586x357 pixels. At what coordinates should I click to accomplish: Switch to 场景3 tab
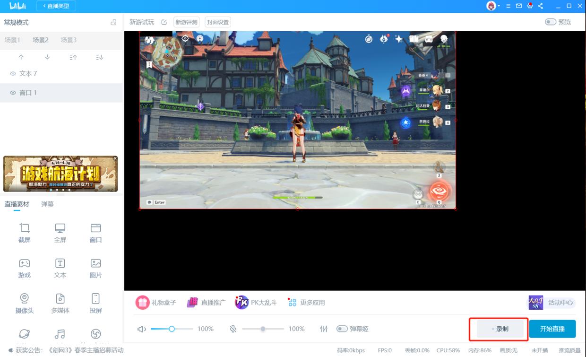click(x=69, y=40)
